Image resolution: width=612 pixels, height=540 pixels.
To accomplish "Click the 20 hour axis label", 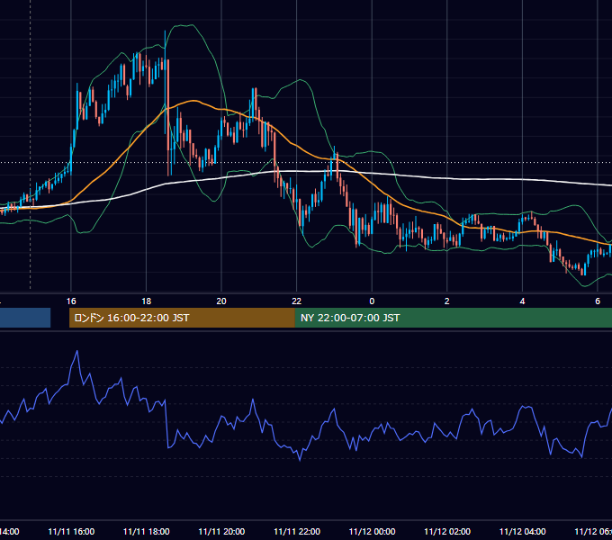I will coord(221,301).
